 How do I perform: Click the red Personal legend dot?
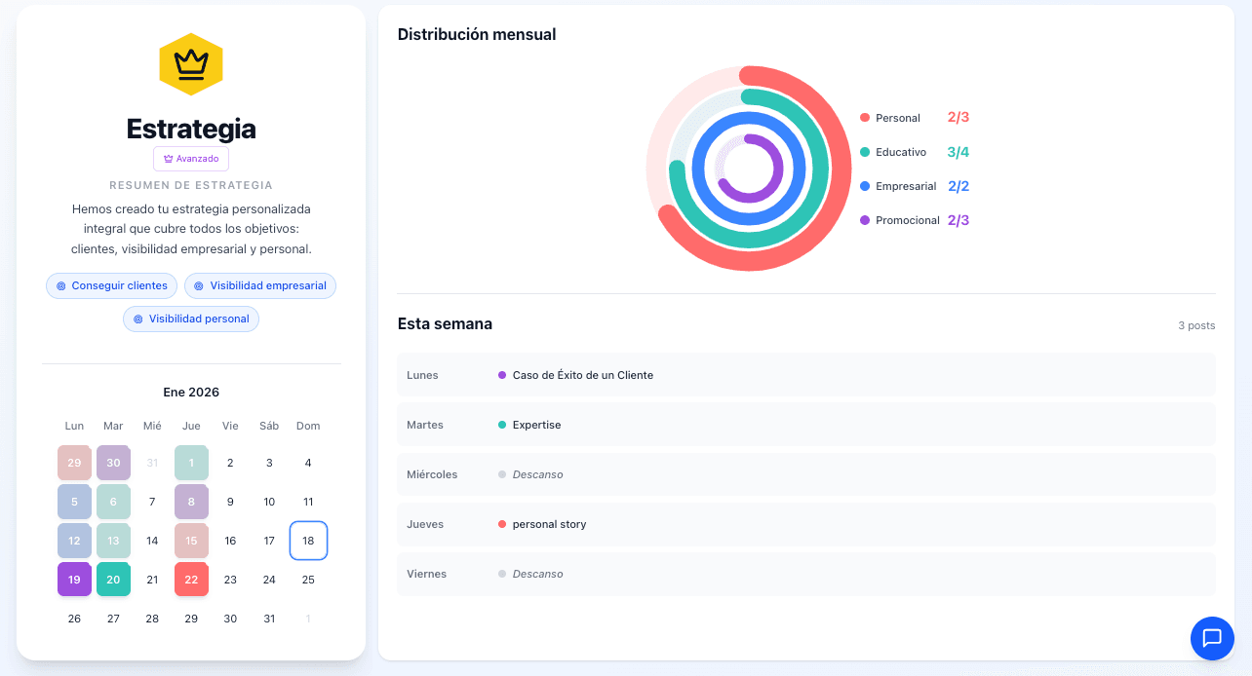865,118
